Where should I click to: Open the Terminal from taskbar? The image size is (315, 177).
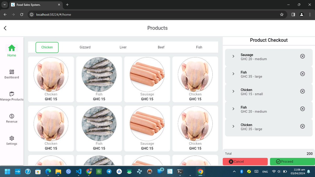(180, 172)
